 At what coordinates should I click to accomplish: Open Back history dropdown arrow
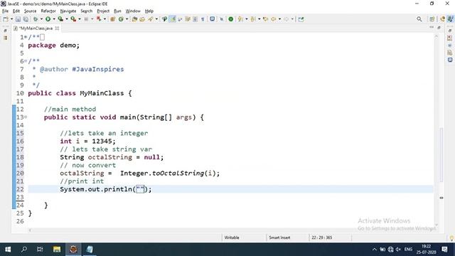pyautogui.click(x=279, y=19)
